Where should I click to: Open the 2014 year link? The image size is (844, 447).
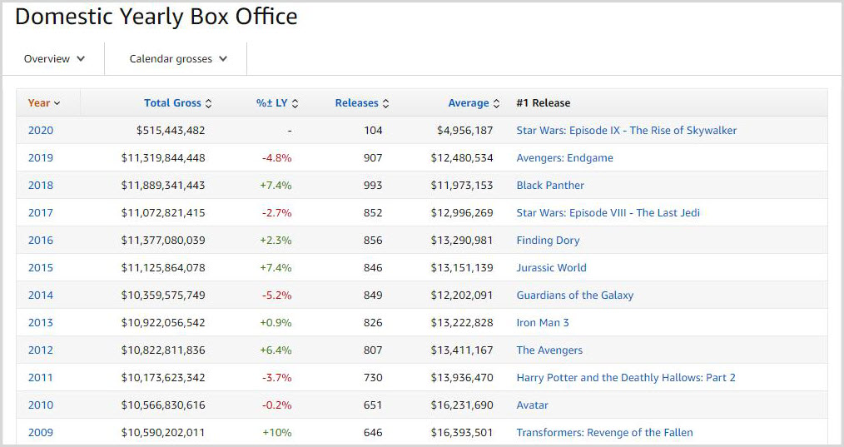[41, 296]
